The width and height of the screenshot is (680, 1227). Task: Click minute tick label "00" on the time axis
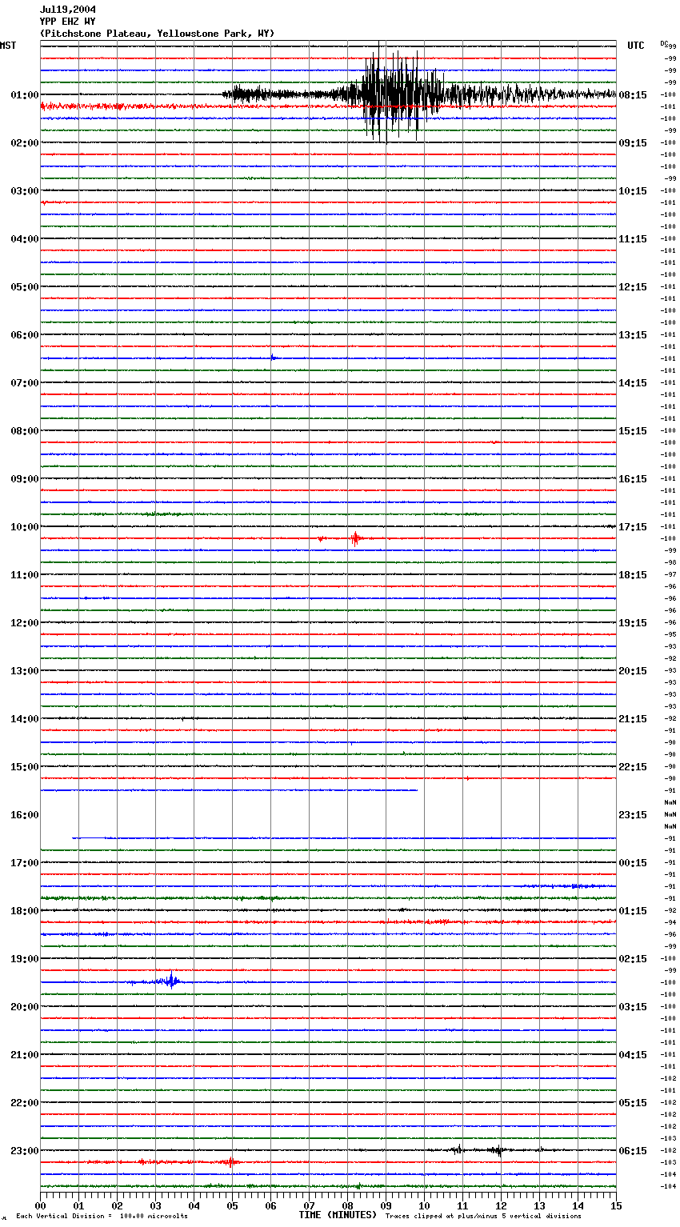pos(40,1205)
